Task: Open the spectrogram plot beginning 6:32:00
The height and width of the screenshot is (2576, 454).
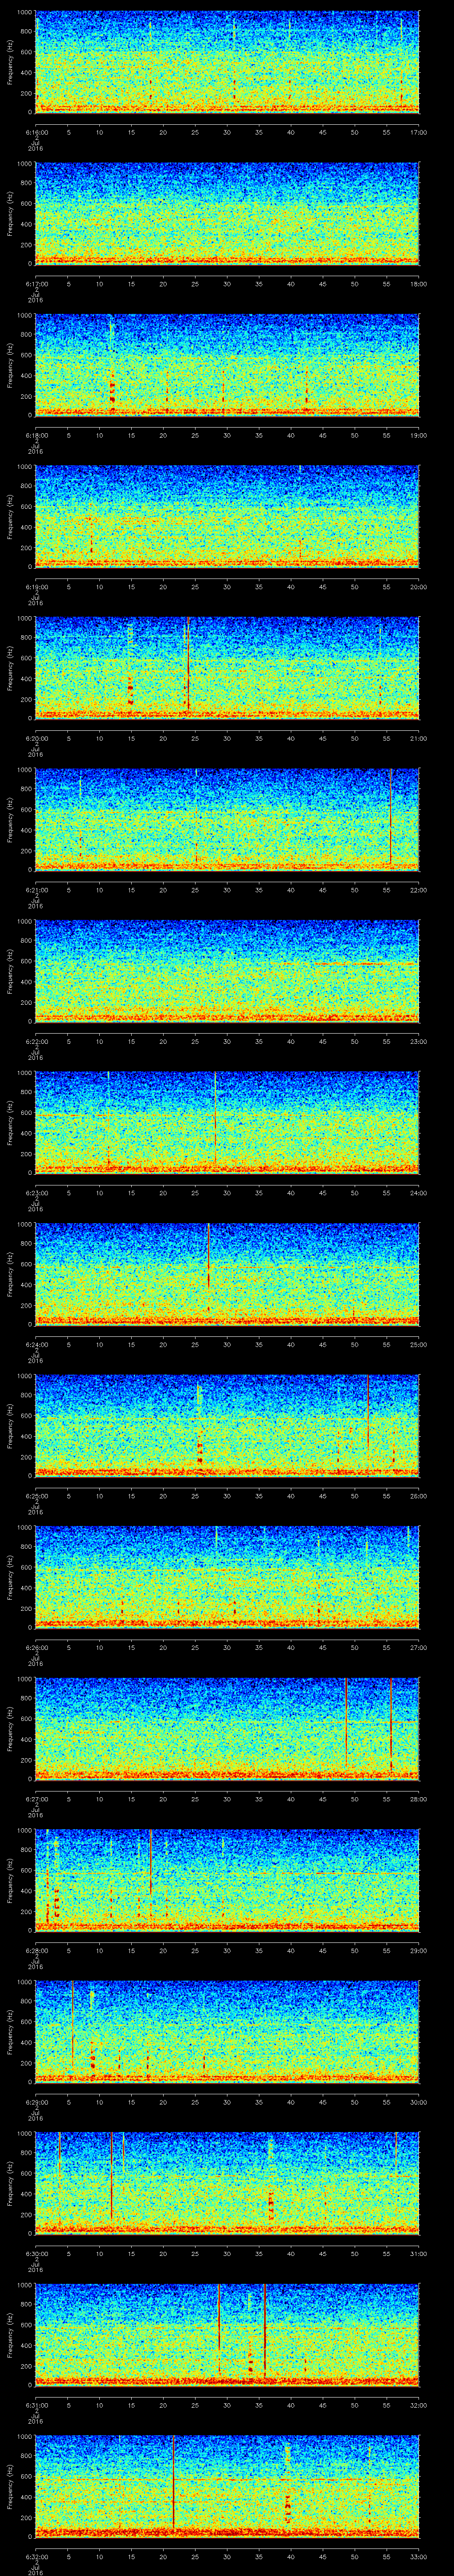Action: (x=227, y=2487)
